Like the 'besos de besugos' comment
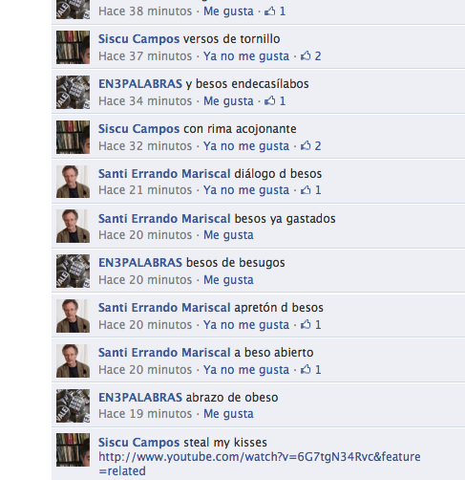This screenshot has width=465, height=480. [x=228, y=280]
